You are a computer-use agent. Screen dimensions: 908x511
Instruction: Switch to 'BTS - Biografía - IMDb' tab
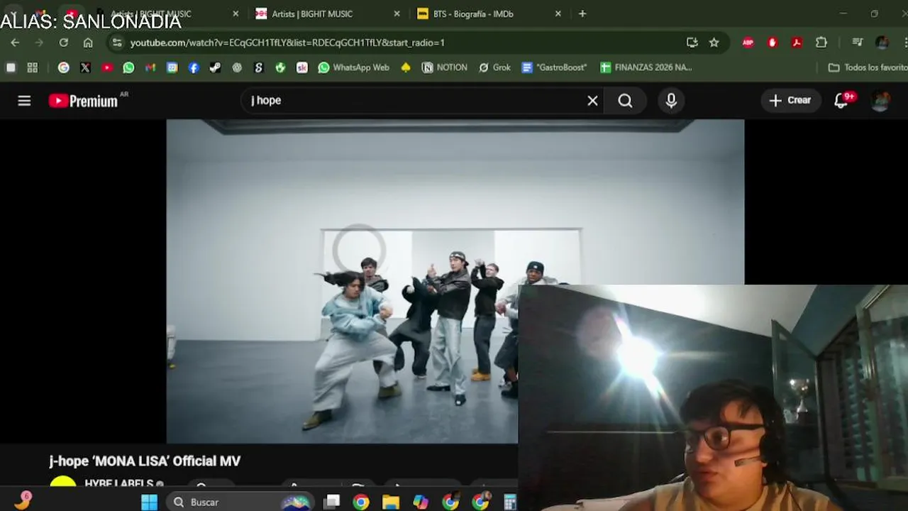point(473,13)
